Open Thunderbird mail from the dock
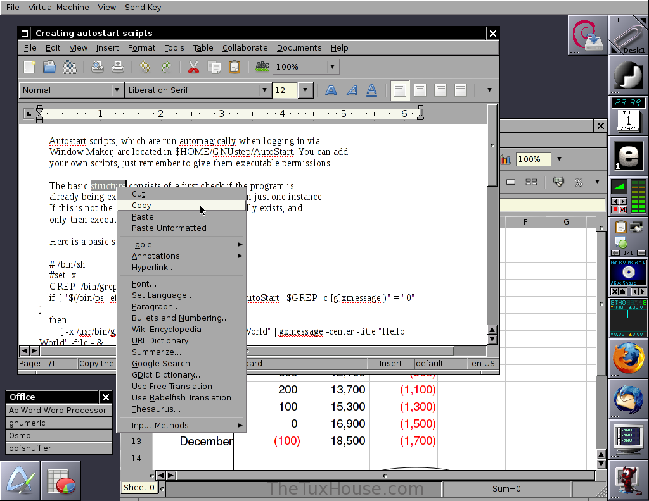The height and width of the screenshot is (501, 649). [628, 399]
